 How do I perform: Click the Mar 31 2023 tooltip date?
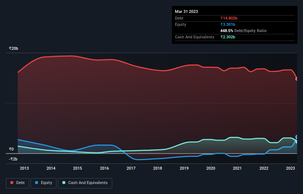coord(186,11)
